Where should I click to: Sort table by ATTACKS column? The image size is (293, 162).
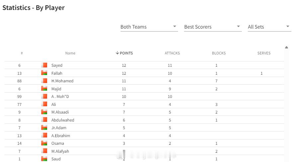click(172, 53)
